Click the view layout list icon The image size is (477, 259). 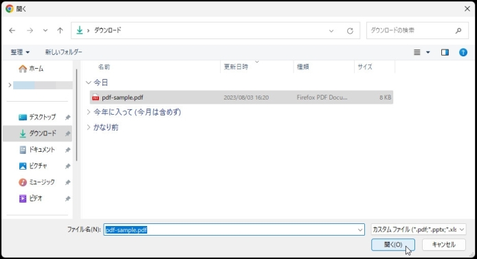pos(417,52)
